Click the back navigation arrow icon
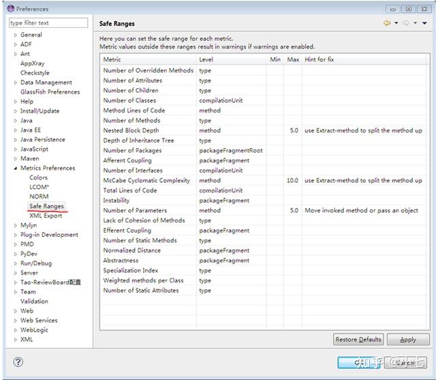The image size is (436, 380). [387, 23]
